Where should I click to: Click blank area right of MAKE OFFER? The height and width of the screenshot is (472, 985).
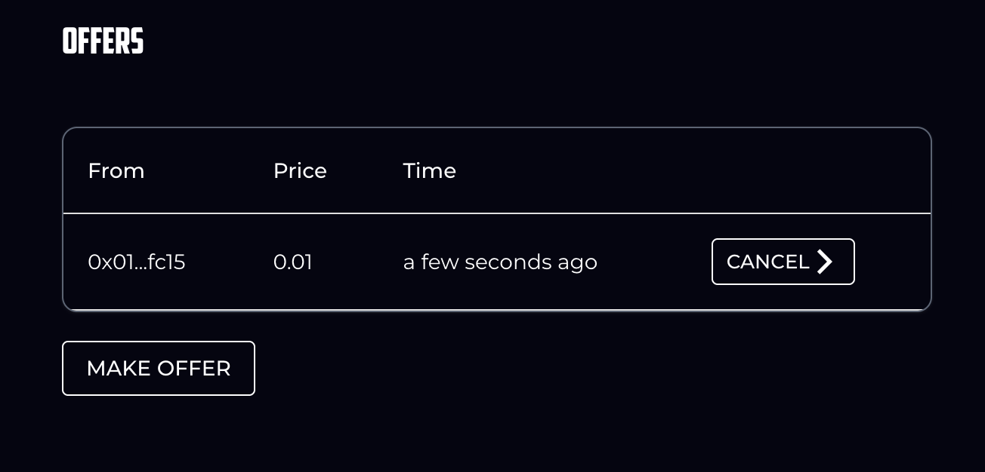[529, 369]
